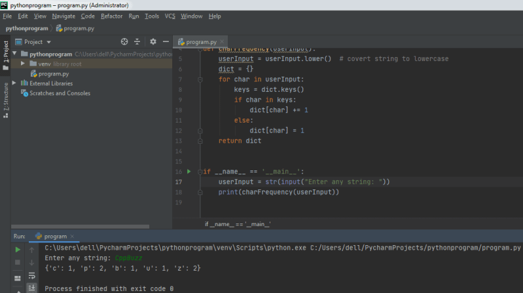Click the Project panel horizontal scrollbar
The image size is (523, 293).
[x=80, y=226]
